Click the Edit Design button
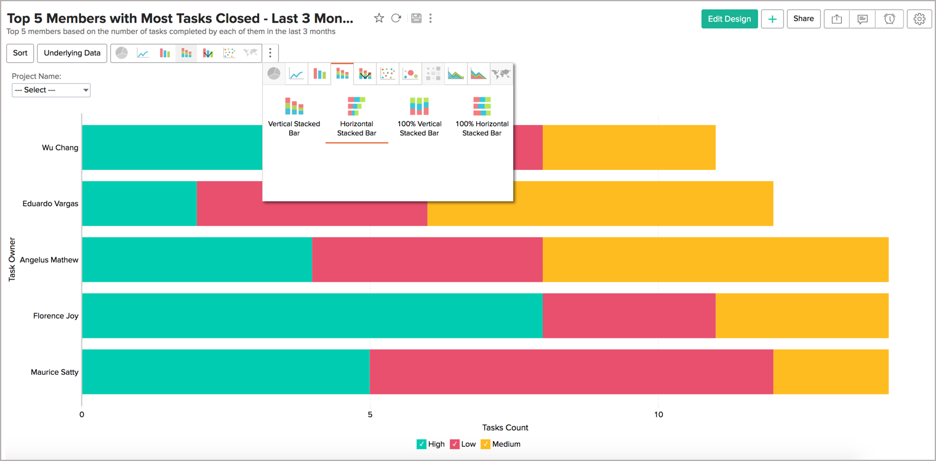 click(x=729, y=19)
